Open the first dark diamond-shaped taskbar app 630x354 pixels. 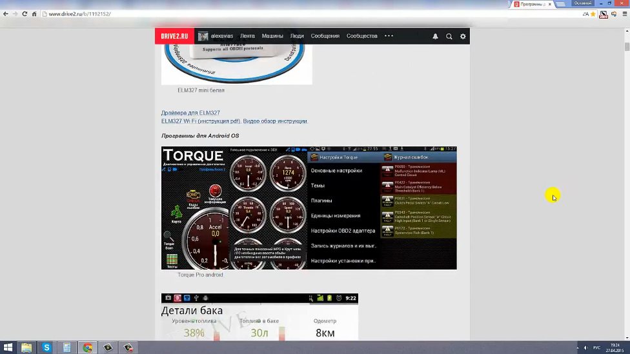coord(108,348)
